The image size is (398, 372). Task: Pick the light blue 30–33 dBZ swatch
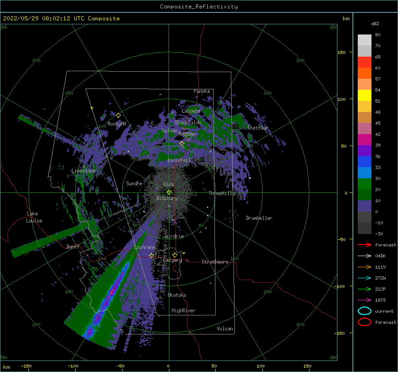364,173
